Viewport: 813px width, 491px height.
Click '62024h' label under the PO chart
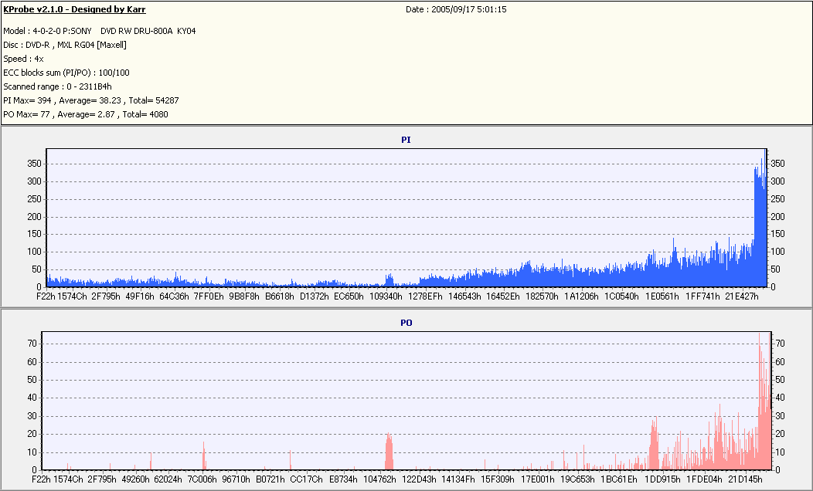168,479
